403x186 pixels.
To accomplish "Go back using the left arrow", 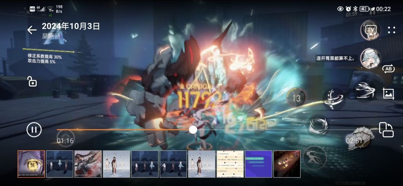I will [32, 30].
